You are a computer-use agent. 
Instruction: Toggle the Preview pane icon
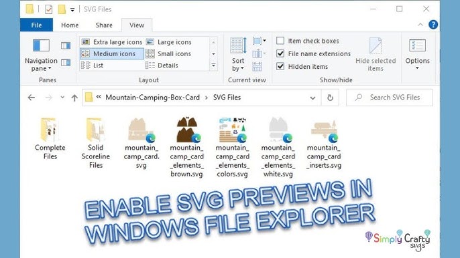pyautogui.click(x=66, y=45)
